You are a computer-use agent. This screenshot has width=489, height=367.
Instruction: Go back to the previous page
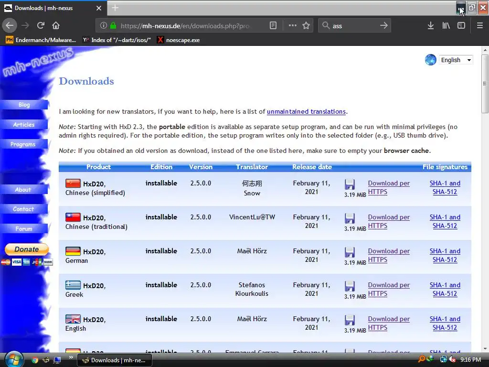(x=10, y=26)
